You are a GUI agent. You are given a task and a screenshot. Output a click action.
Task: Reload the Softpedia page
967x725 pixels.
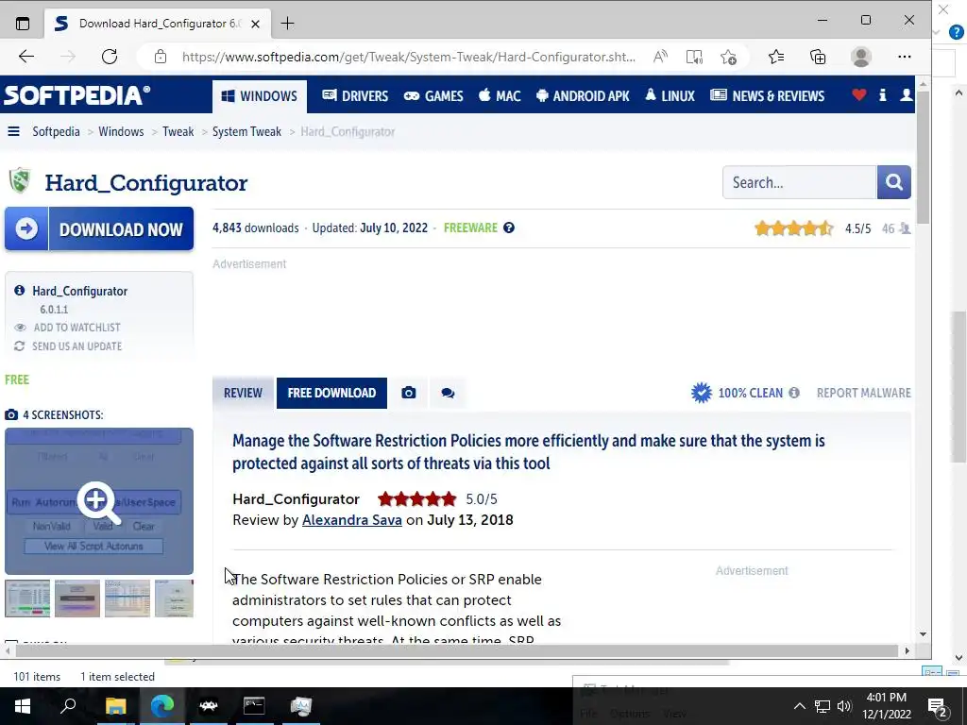(110, 57)
